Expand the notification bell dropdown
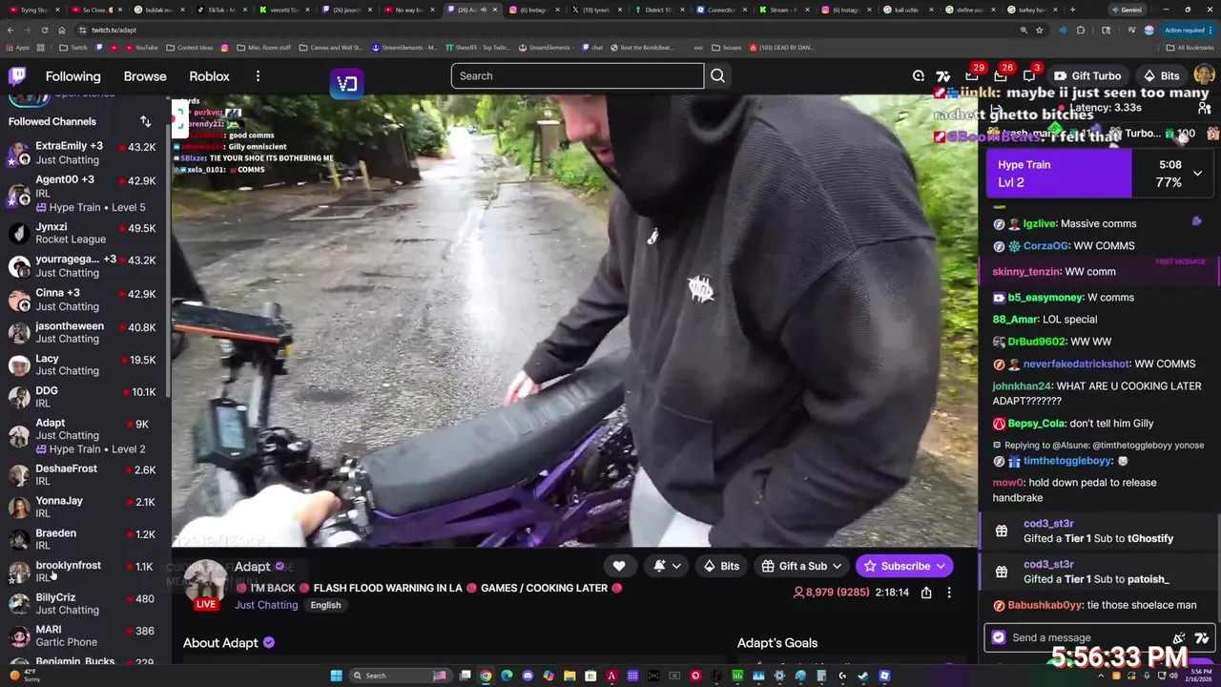Viewport: 1221px width, 687px height. (667, 566)
